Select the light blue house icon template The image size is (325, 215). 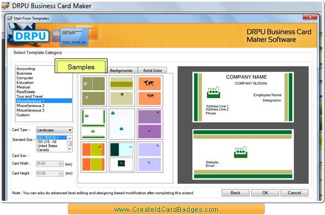[x=122, y=124]
